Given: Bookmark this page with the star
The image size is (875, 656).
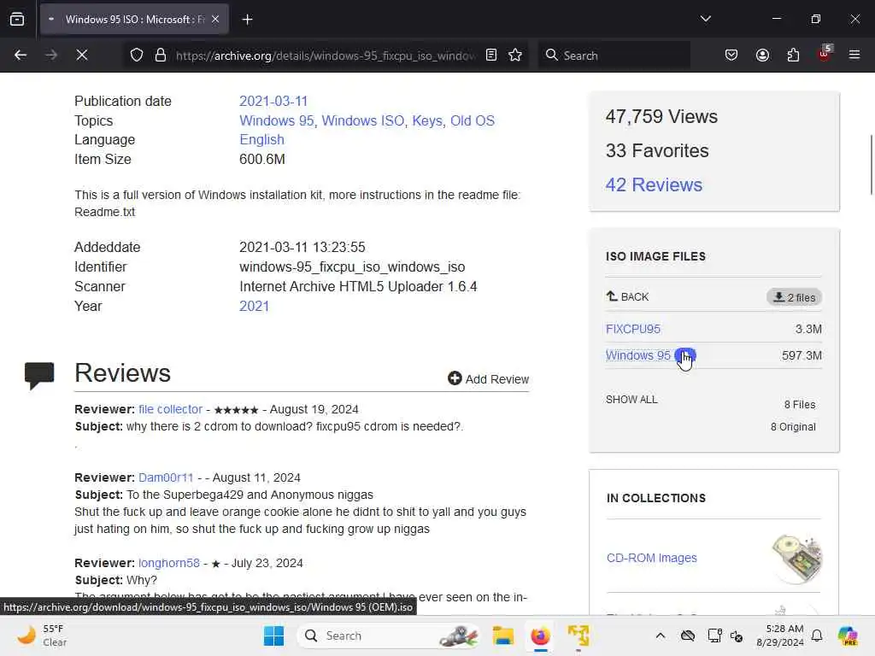Looking at the screenshot, I should tap(515, 55).
